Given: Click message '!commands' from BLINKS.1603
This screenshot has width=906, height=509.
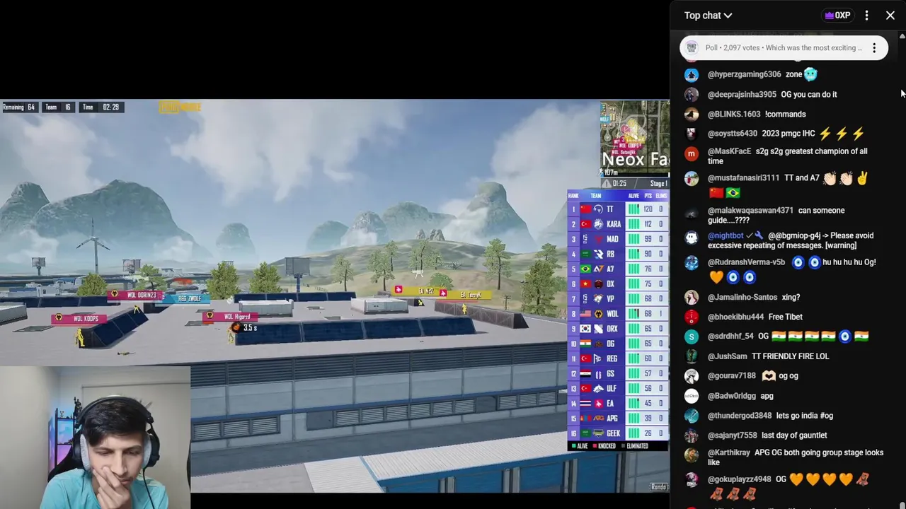Looking at the screenshot, I should (785, 114).
